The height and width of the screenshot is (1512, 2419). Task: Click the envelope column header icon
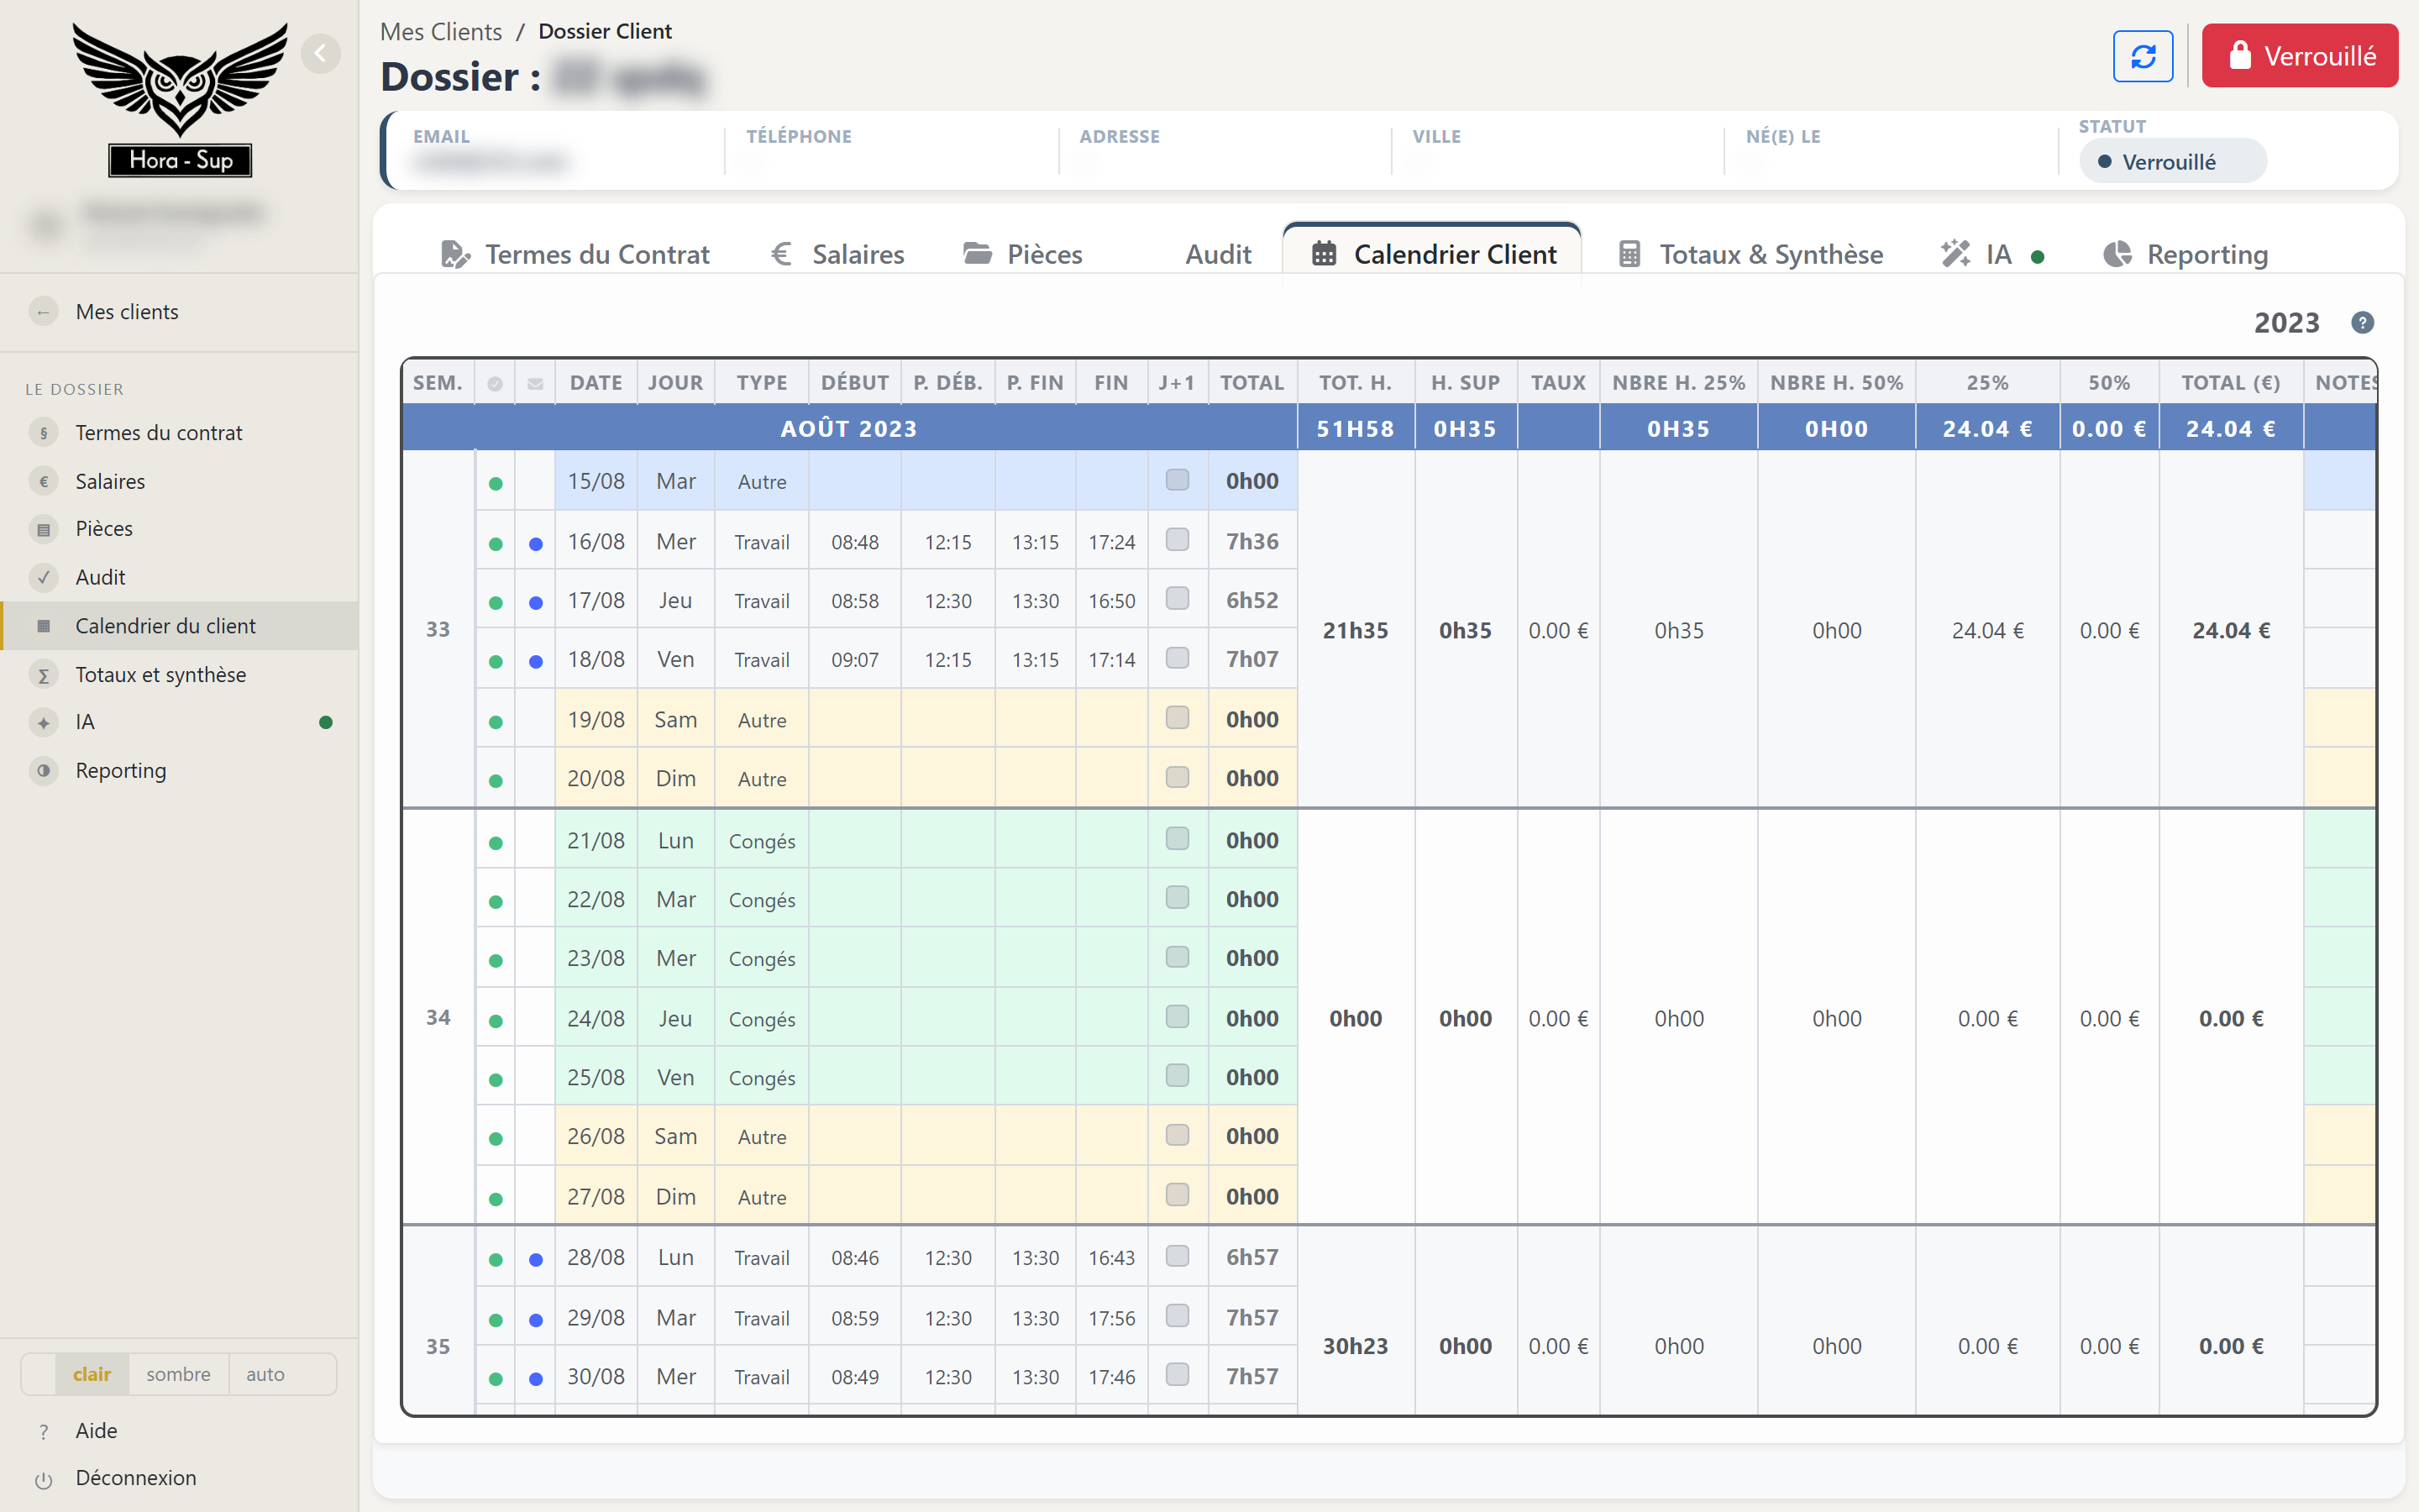[x=536, y=384]
